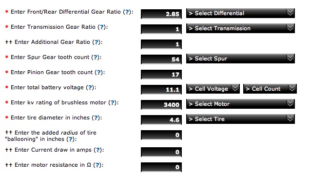Open the Cell Voltage dropdown
This screenshot has height=177, width=310.
tap(213, 89)
